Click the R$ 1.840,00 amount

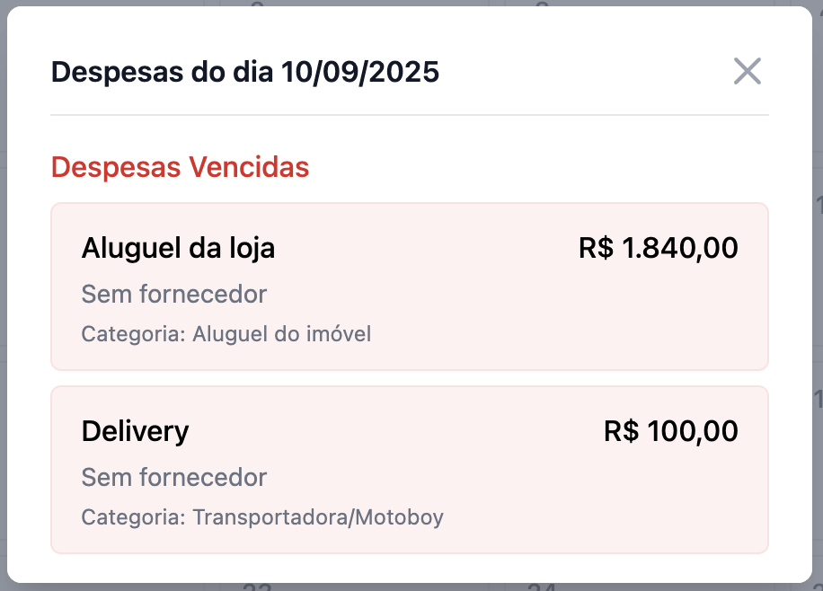click(x=658, y=248)
